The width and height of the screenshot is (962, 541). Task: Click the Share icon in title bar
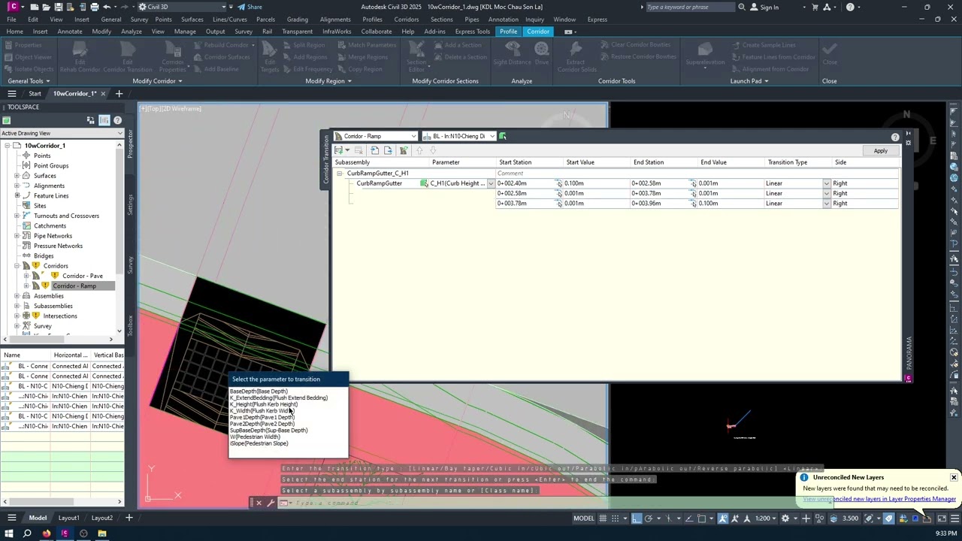[241, 7]
